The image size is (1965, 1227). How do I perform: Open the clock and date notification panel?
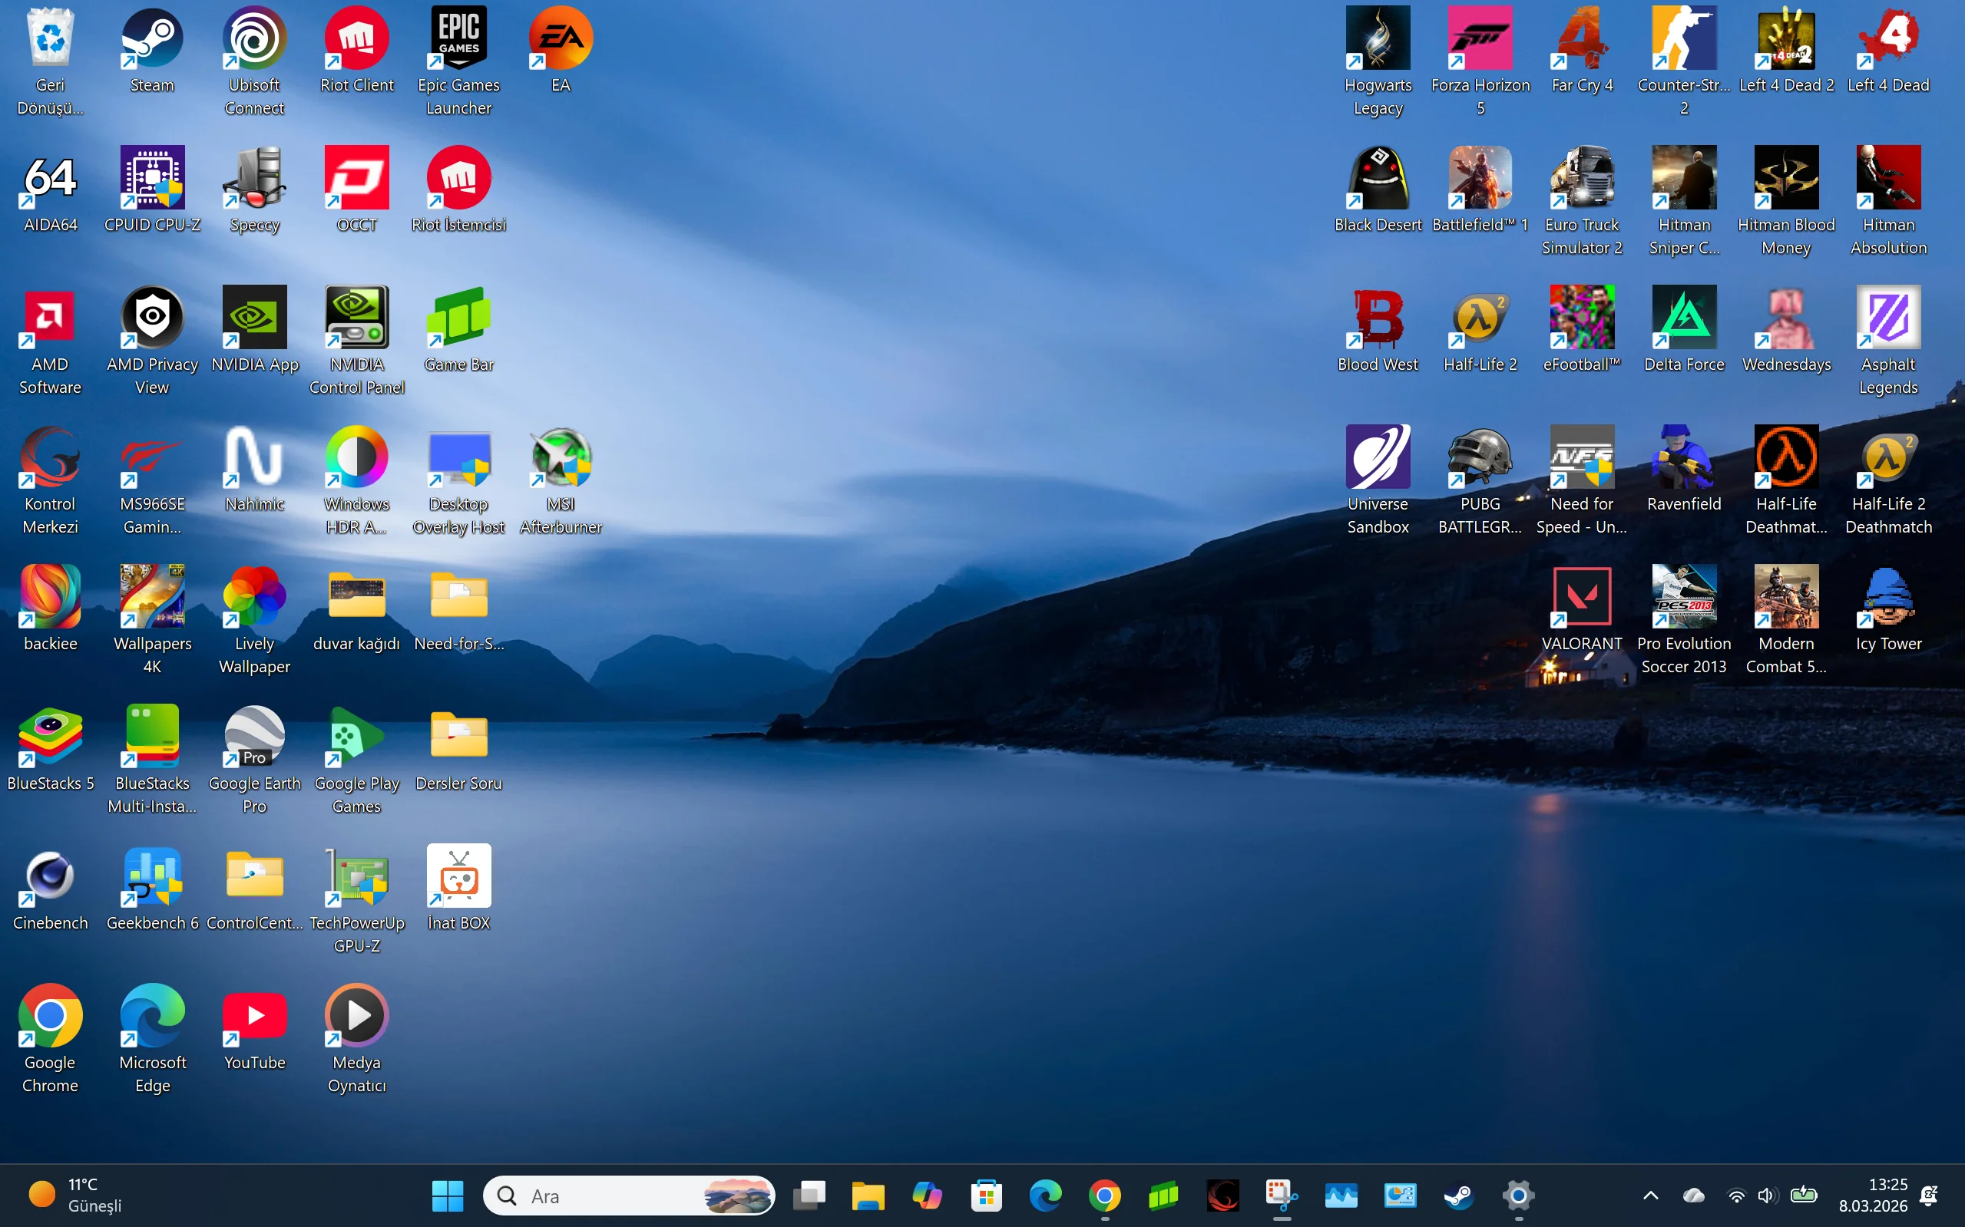1872,1195
